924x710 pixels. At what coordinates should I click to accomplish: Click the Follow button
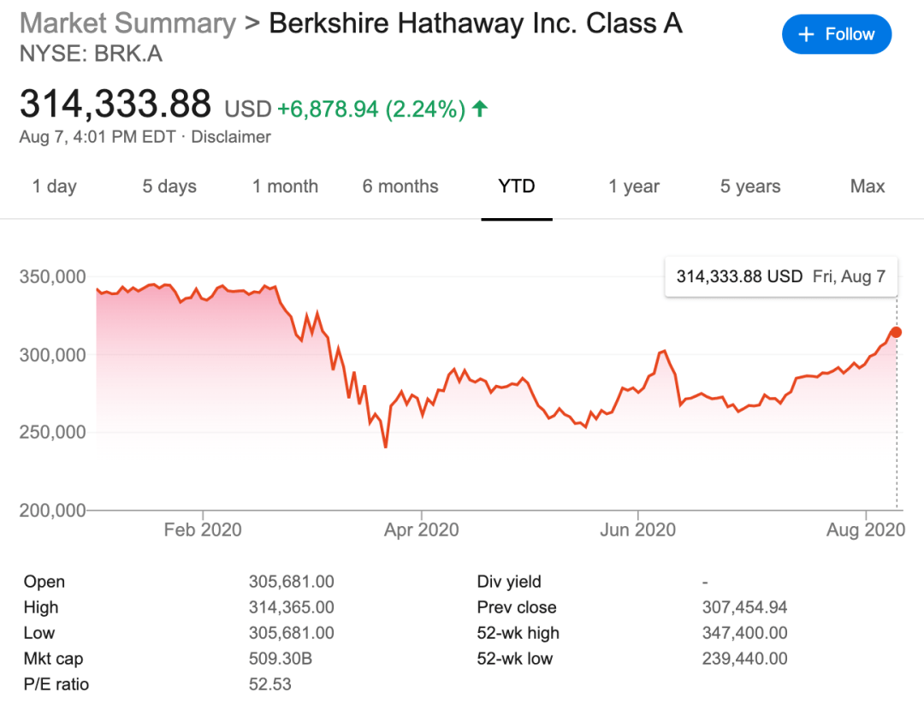[x=836, y=34]
